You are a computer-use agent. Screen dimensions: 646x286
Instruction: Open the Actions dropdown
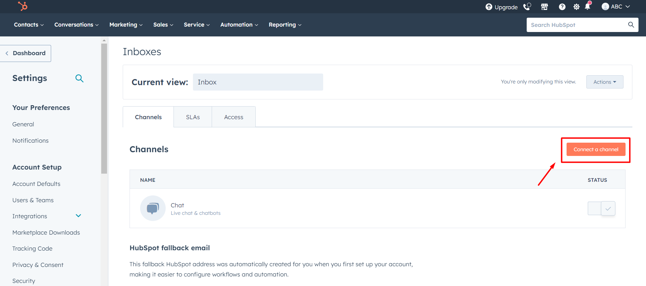click(604, 82)
